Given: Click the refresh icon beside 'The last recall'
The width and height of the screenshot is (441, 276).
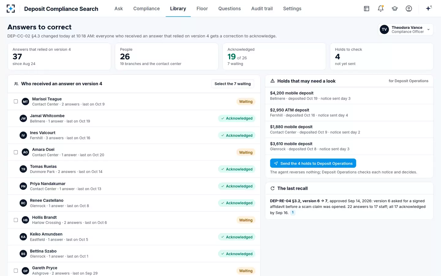Looking at the screenshot, I should 273,188.
